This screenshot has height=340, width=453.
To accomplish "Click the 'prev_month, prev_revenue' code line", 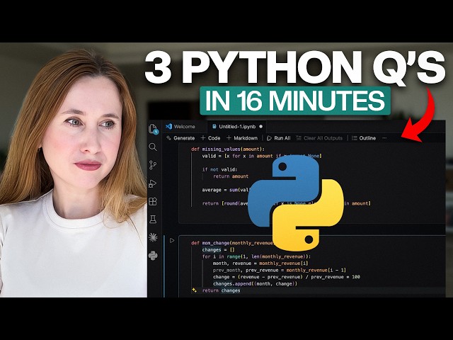I will point(279,270).
